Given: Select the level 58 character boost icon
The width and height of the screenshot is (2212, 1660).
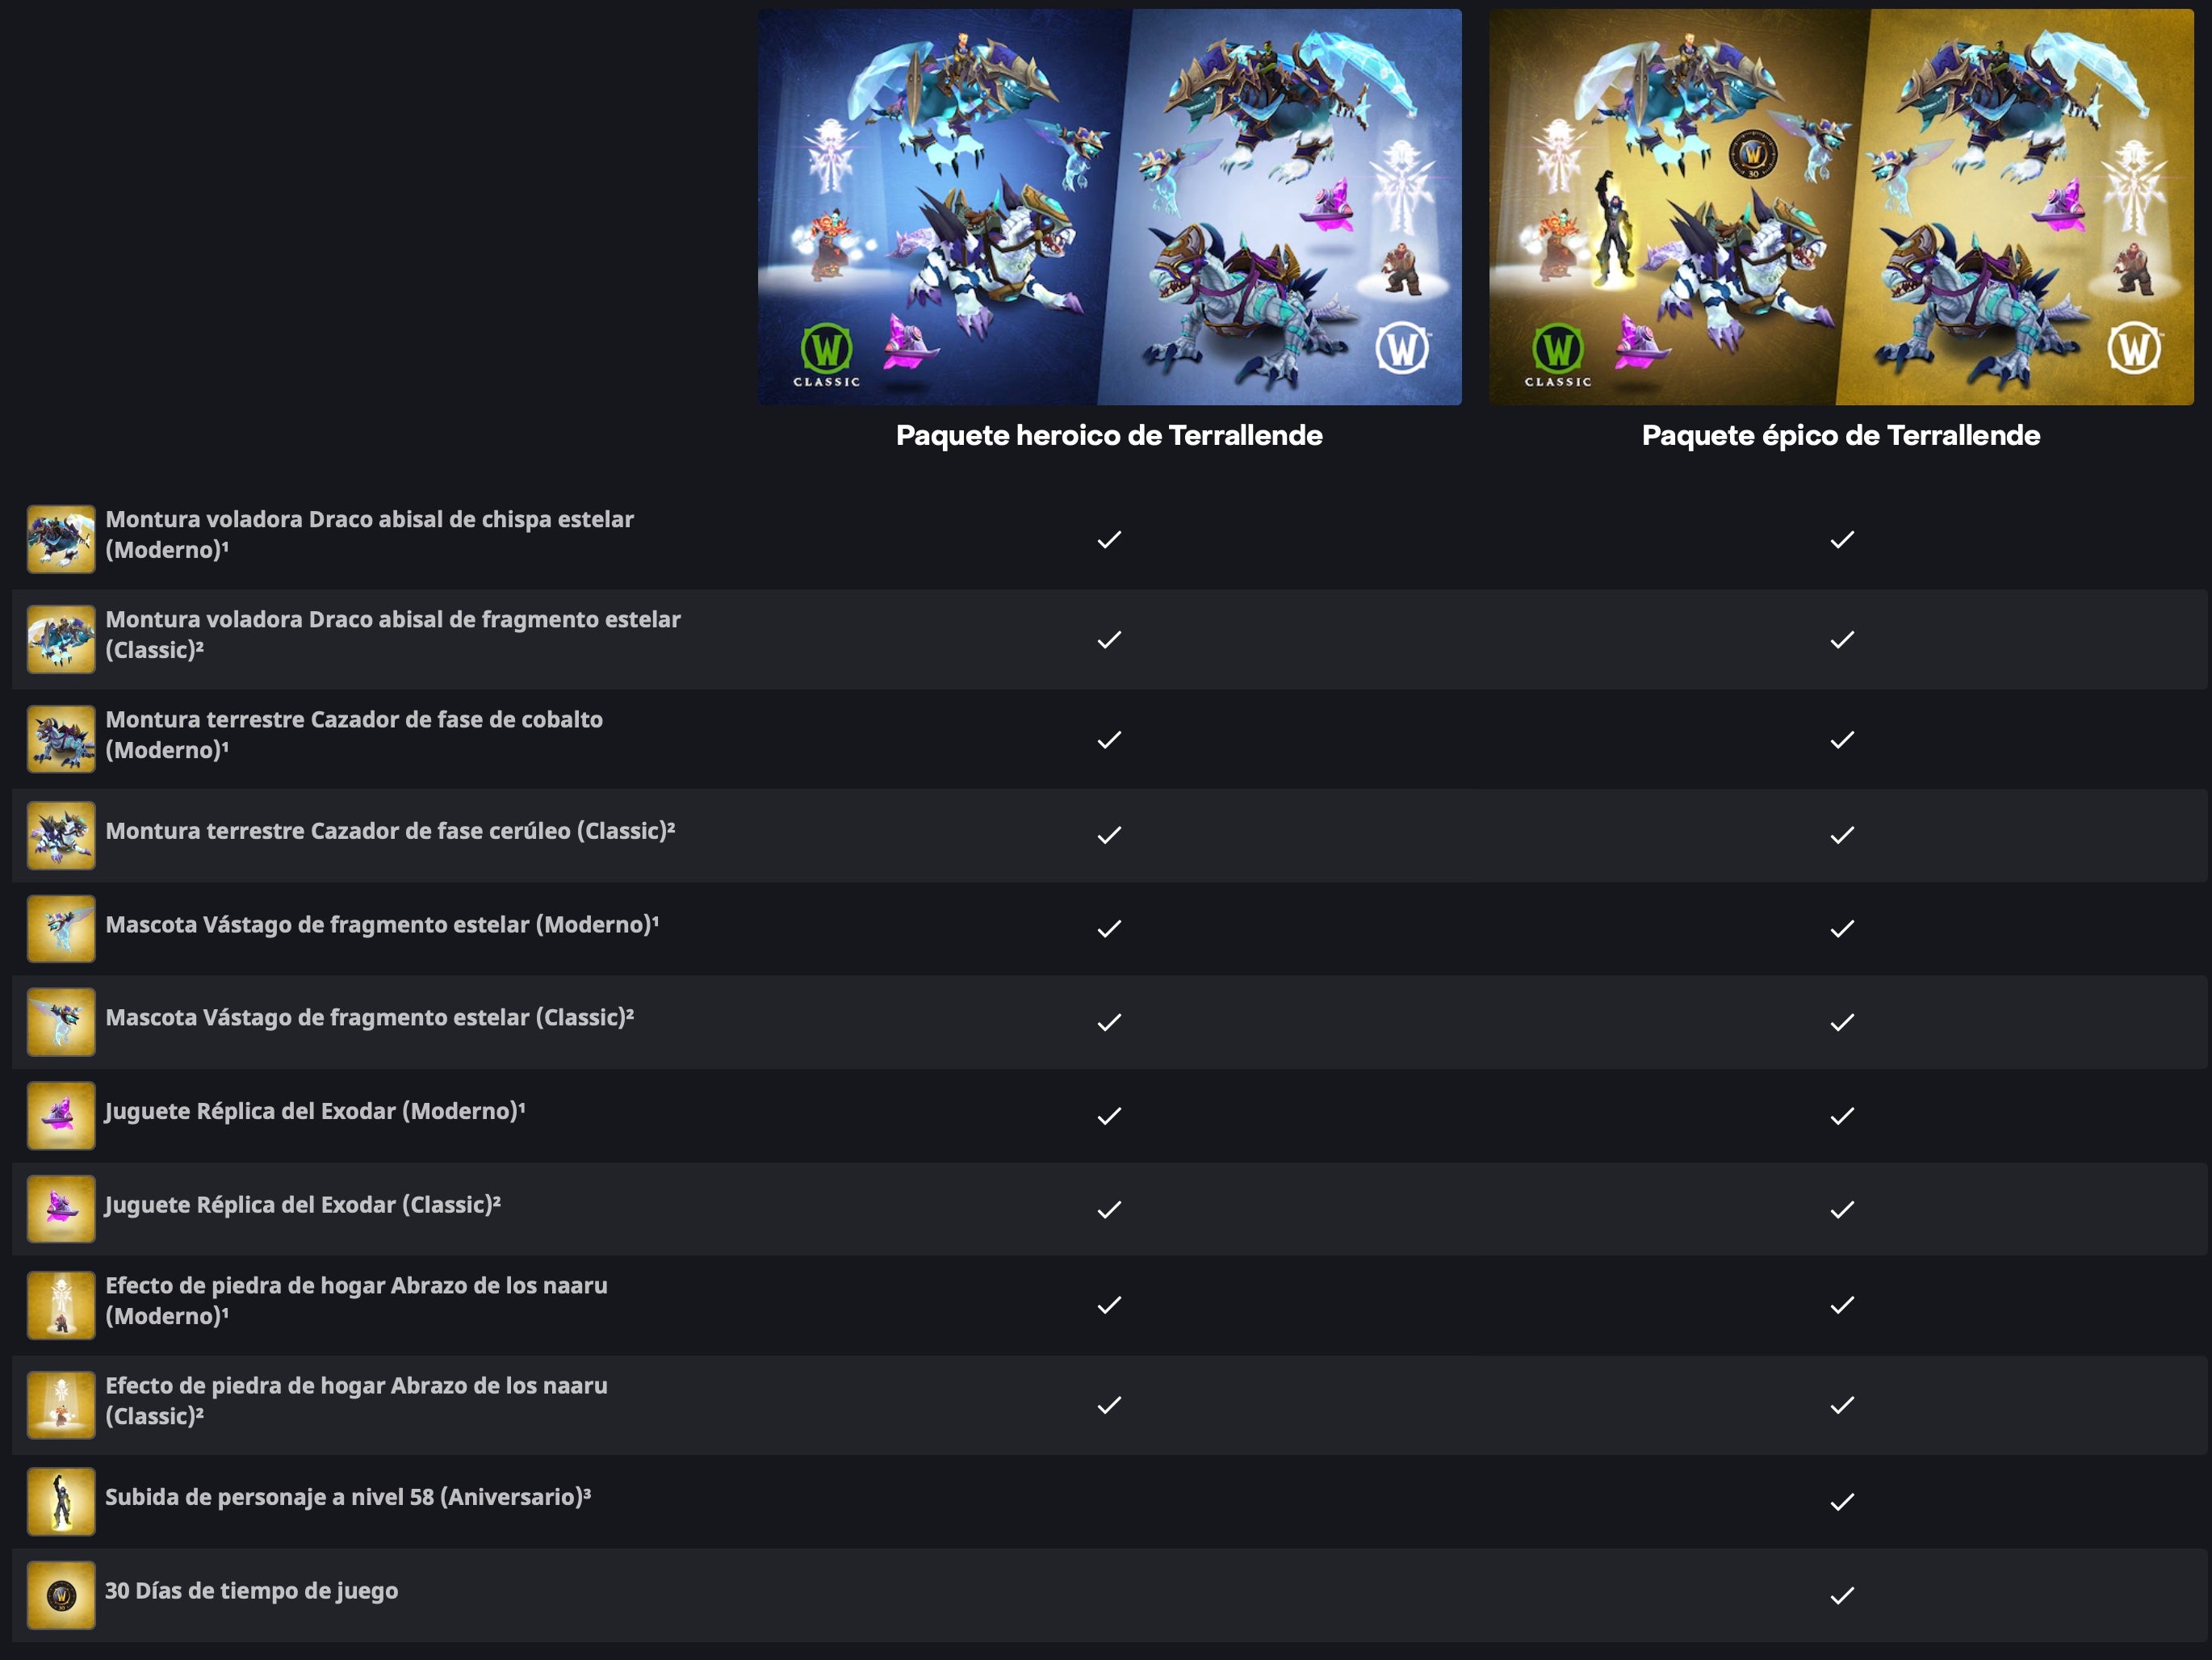Looking at the screenshot, I should point(61,1501).
